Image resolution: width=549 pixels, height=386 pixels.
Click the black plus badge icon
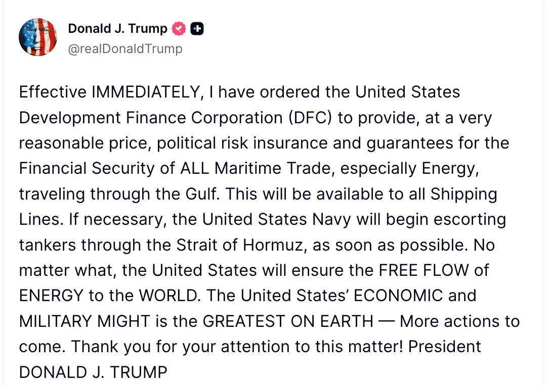coord(197,29)
